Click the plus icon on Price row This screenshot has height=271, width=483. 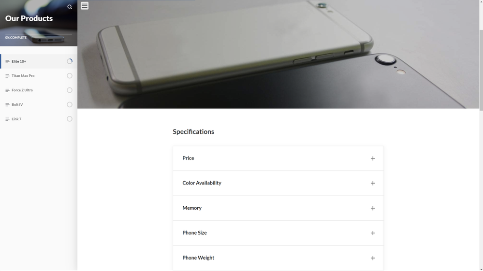[x=373, y=158]
